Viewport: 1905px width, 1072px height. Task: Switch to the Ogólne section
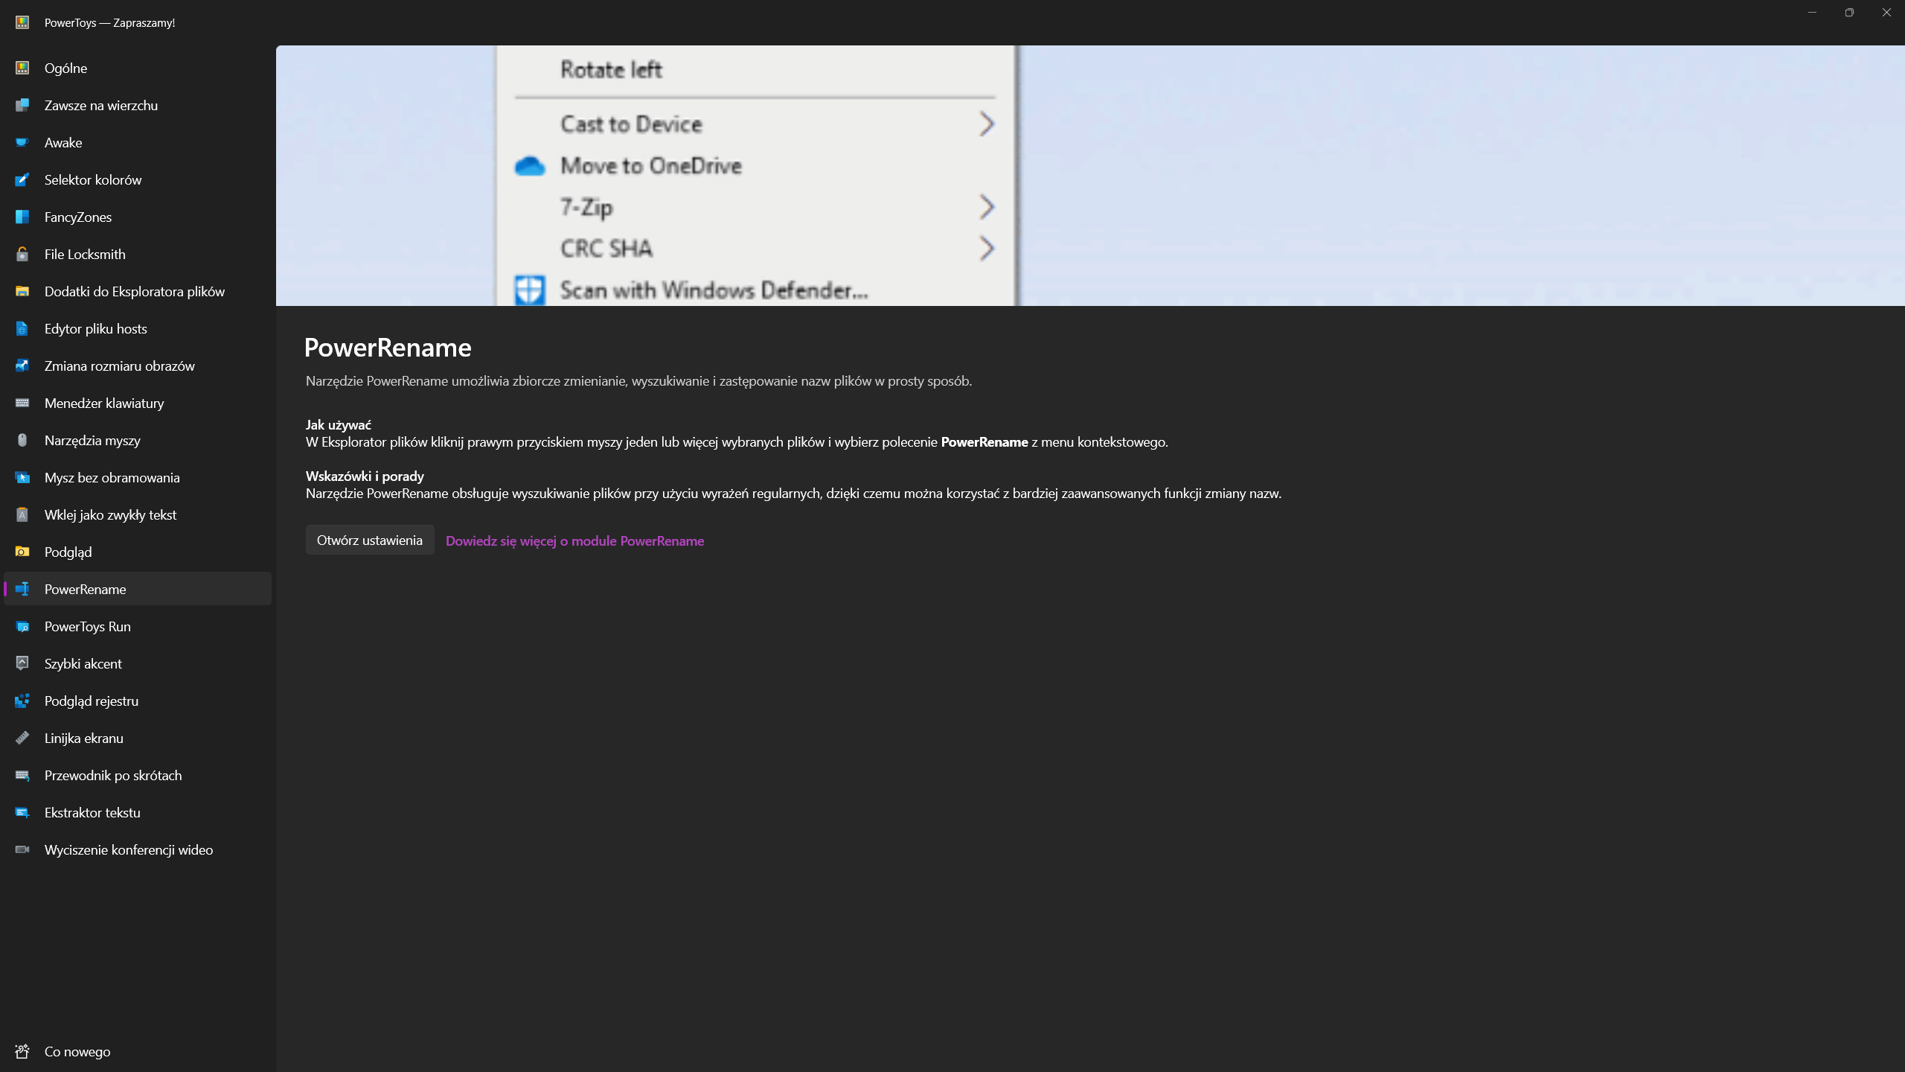65,68
